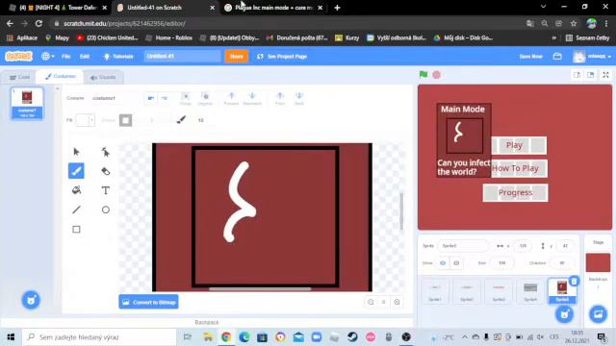This screenshot has height=346, width=616.
Task: Switch to large stage layout
Action: (x=590, y=75)
